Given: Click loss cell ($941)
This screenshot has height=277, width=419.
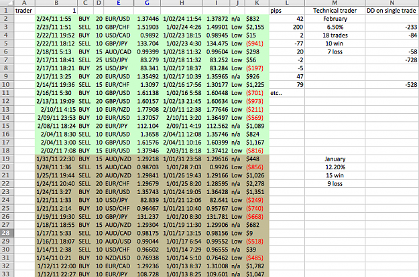Looking at the screenshot, I should pyautogui.click(x=257, y=43).
